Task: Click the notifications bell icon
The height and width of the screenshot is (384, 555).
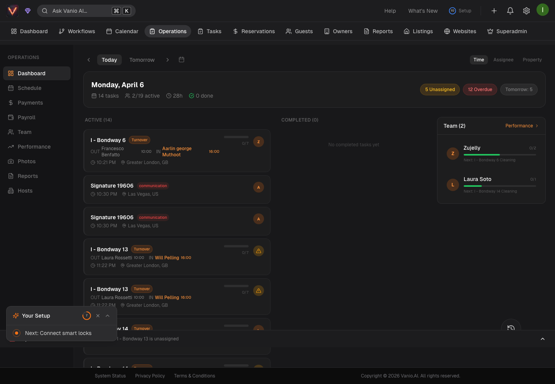Action: coord(510,11)
